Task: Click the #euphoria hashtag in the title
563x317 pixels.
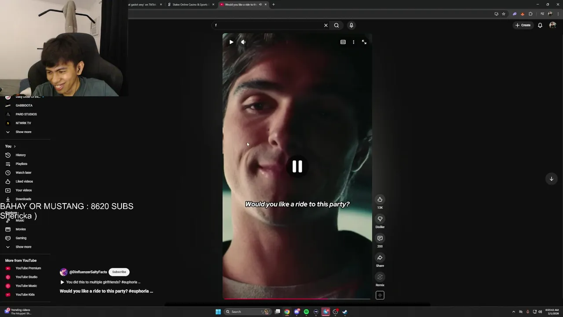Action: pyautogui.click(x=139, y=291)
